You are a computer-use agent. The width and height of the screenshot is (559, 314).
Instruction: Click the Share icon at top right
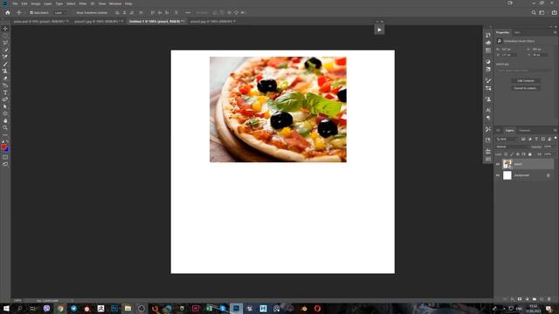pos(555,12)
